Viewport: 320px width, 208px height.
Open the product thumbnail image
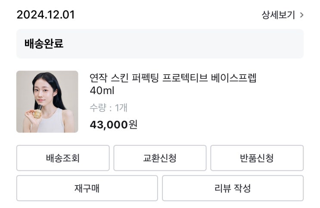(x=47, y=101)
